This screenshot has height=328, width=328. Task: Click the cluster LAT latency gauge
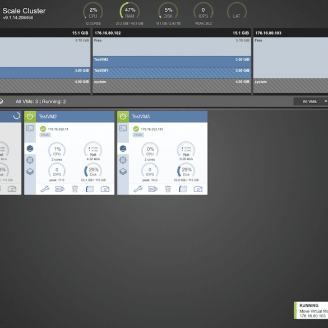pyautogui.click(x=237, y=11)
